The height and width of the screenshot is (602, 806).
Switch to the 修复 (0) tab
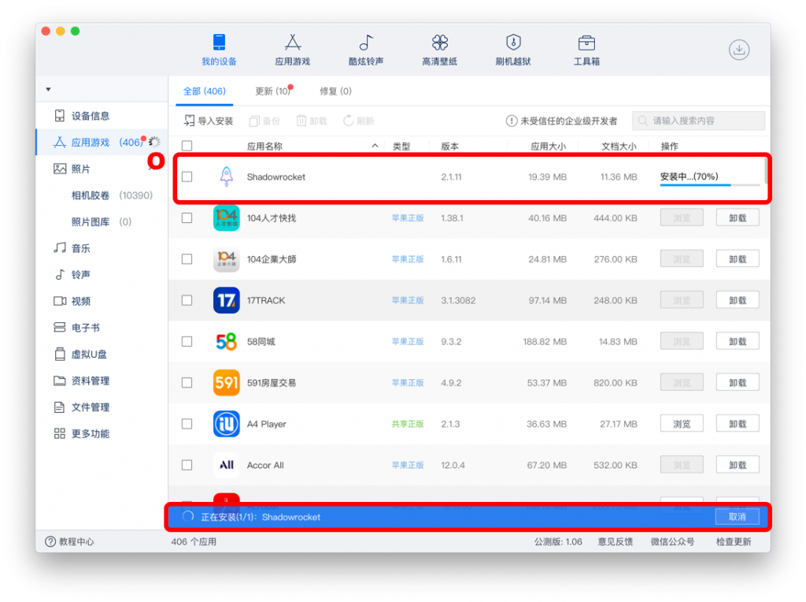[x=335, y=91]
